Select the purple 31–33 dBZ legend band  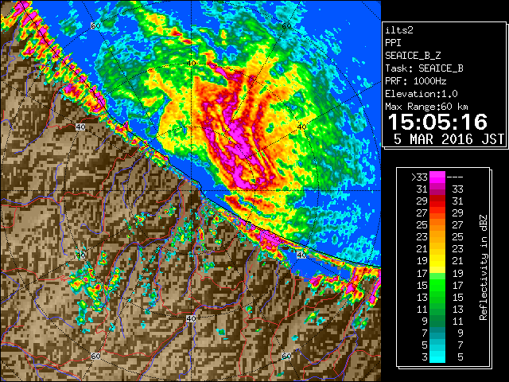point(437,189)
